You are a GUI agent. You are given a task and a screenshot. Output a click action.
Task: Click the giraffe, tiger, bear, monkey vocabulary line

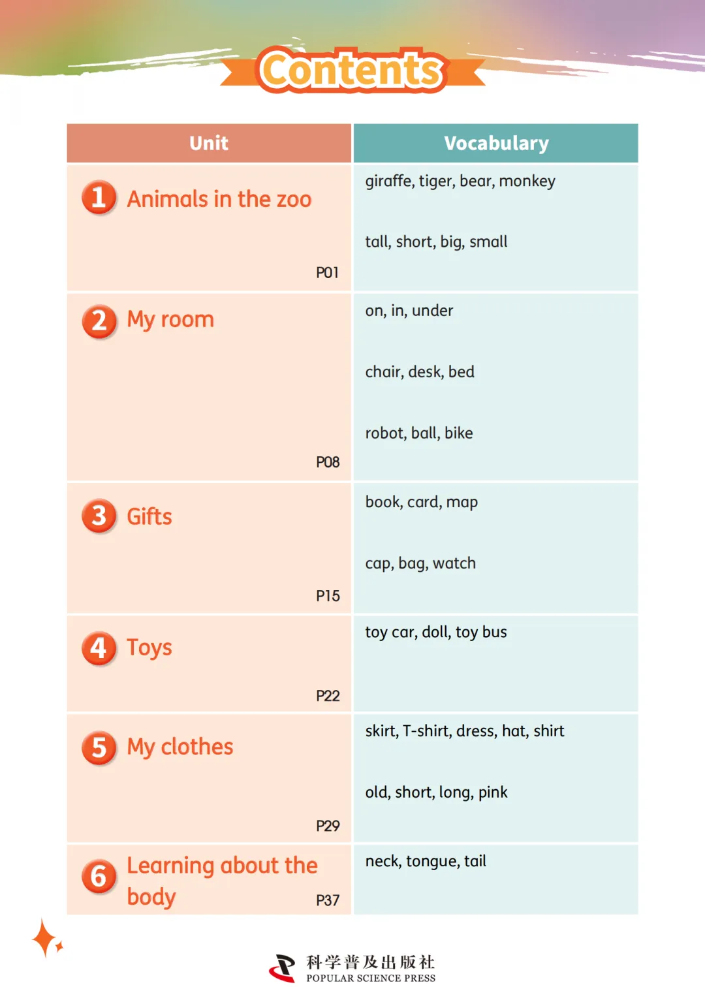[460, 181]
